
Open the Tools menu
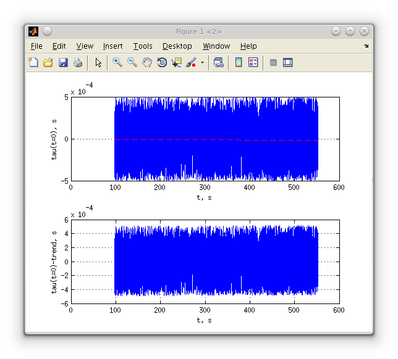(143, 46)
